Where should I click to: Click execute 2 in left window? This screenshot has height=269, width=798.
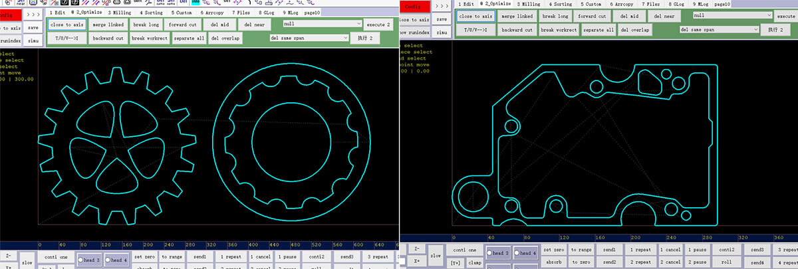(378, 25)
